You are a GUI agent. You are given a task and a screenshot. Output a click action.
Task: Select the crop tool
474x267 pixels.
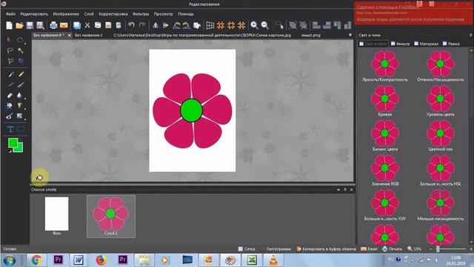(x=21, y=61)
